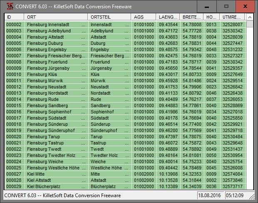This screenshot has height=203, width=258.
Task: Click latitude value 54.78544
Action: [192, 68]
